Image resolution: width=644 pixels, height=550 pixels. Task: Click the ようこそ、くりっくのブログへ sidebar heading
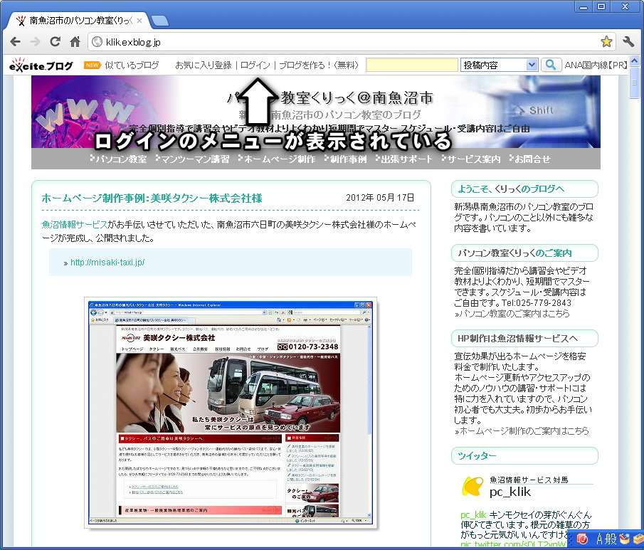point(524,189)
